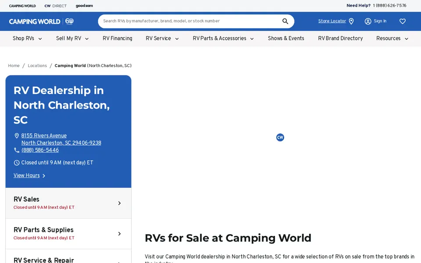Screen dimensions: 421x263
Task: Click the Sign In user avatar icon
Action: [368, 21]
